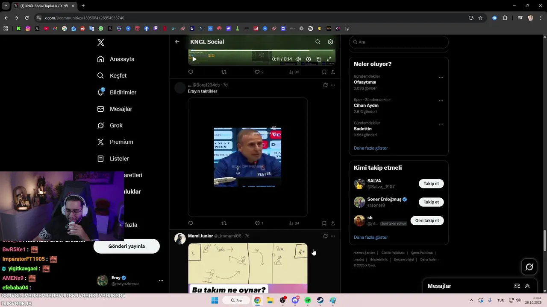Reply to the Erayın taktikler post
547x307 pixels.
click(x=191, y=223)
